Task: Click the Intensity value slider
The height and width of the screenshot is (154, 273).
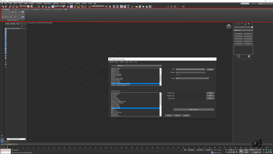Action: [190, 72]
